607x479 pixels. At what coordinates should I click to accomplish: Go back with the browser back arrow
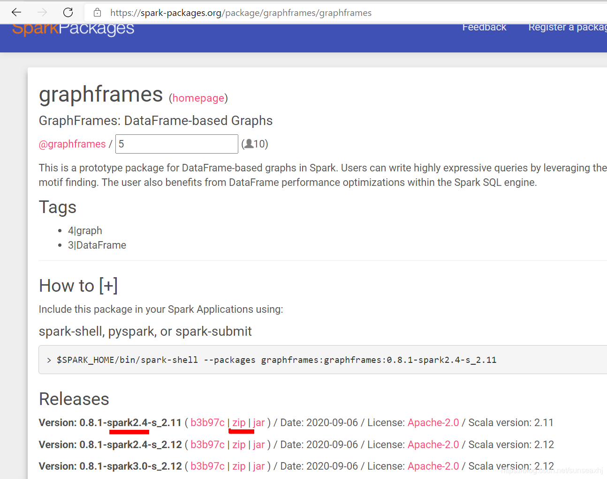[x=16, y=12]
